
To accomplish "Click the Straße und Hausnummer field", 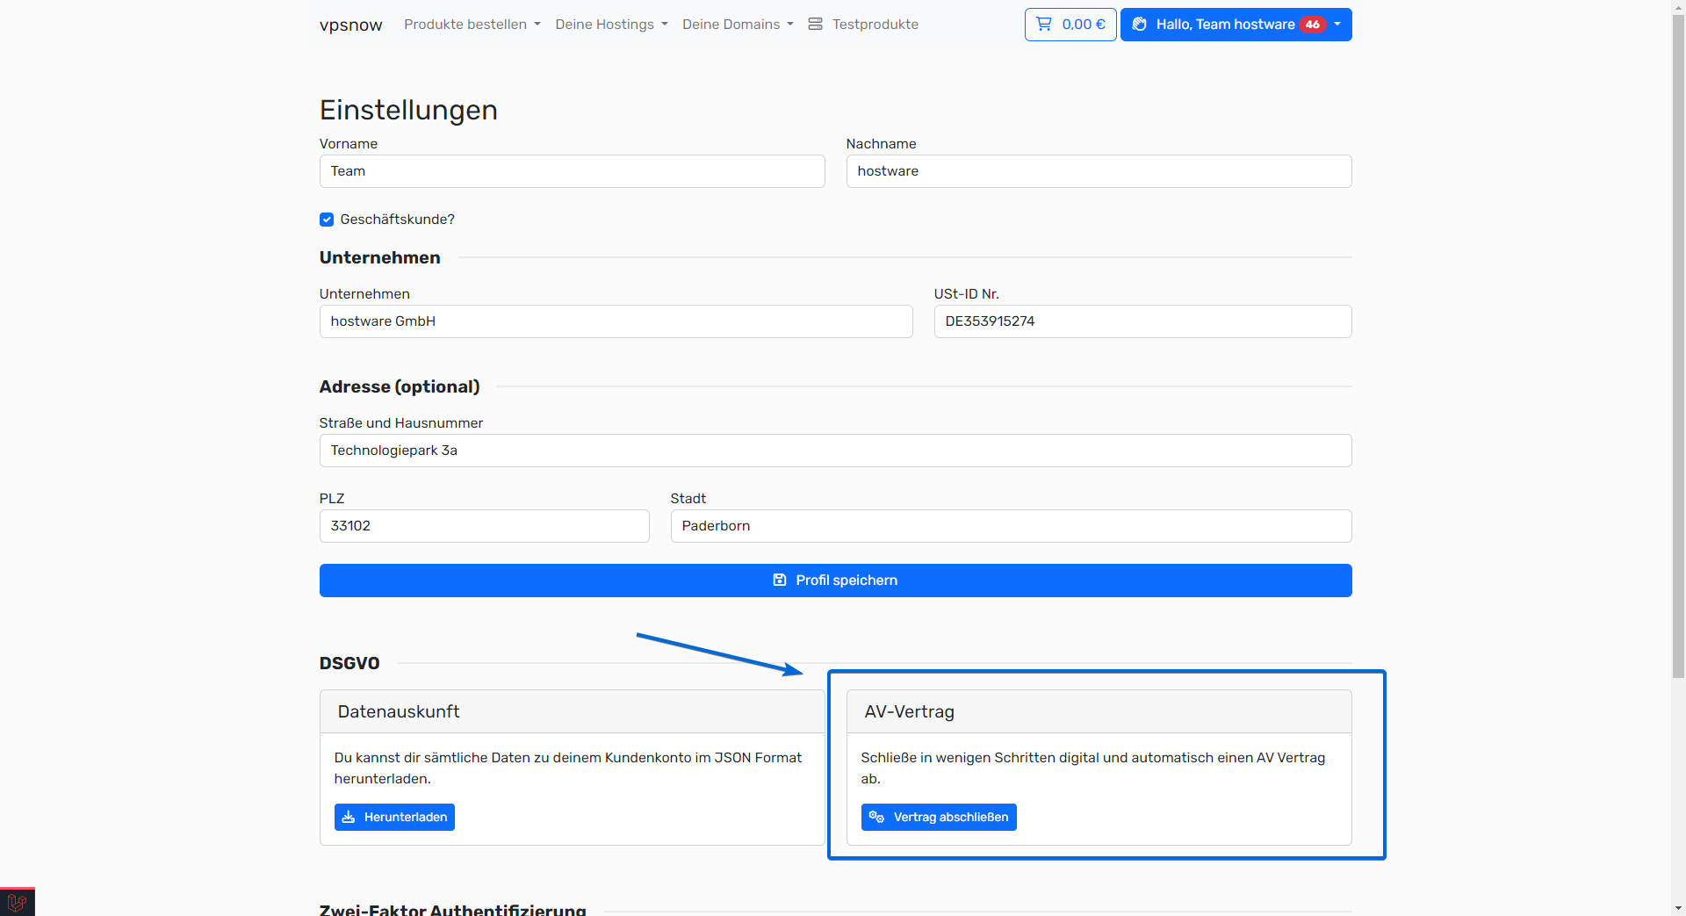I will click(x=834, y=451).
